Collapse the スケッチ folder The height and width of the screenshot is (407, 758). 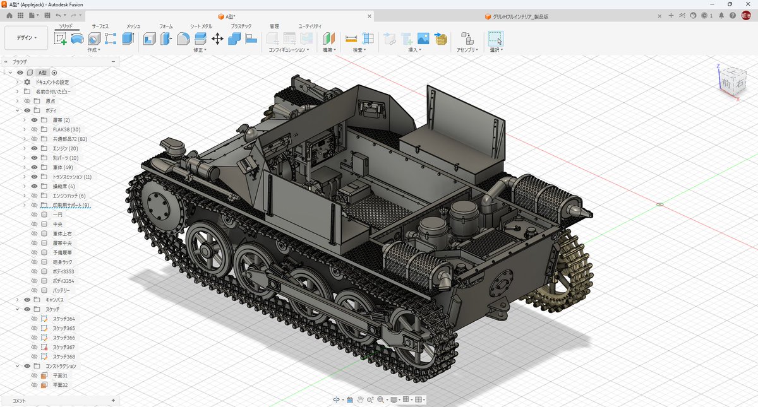point(17,309)
